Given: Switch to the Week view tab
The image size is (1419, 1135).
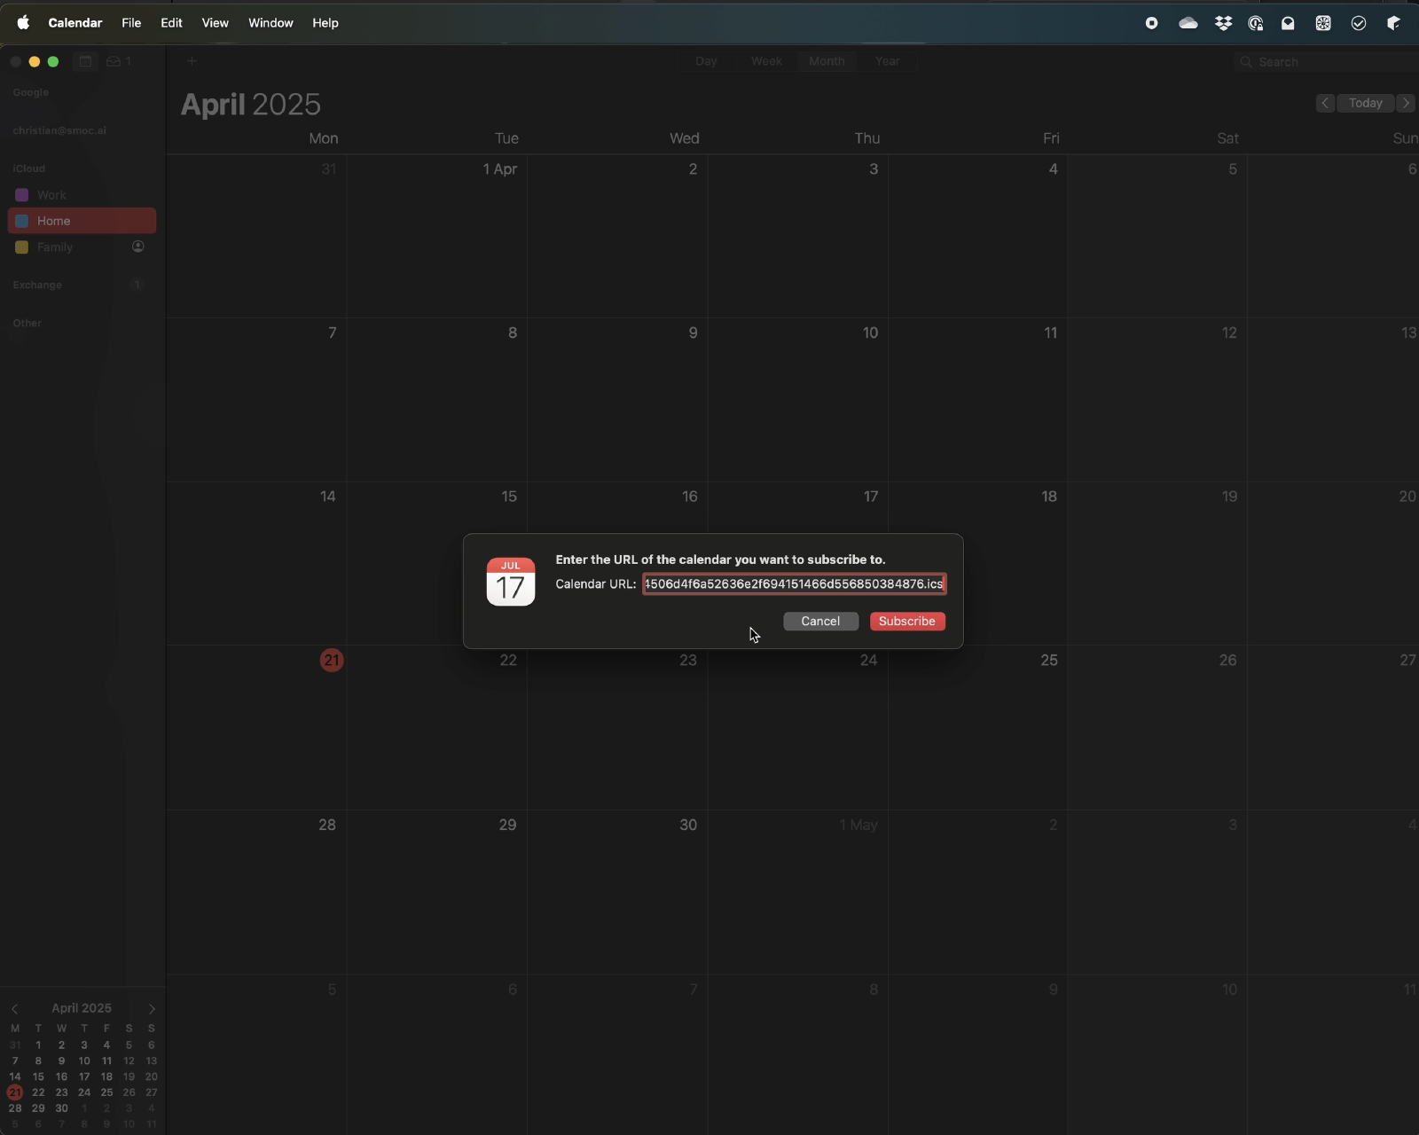Looking at the screenshot, I should (766, 61).
